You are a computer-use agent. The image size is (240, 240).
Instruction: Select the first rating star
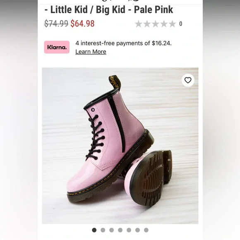pyautogui.click(x=139, y=24)
